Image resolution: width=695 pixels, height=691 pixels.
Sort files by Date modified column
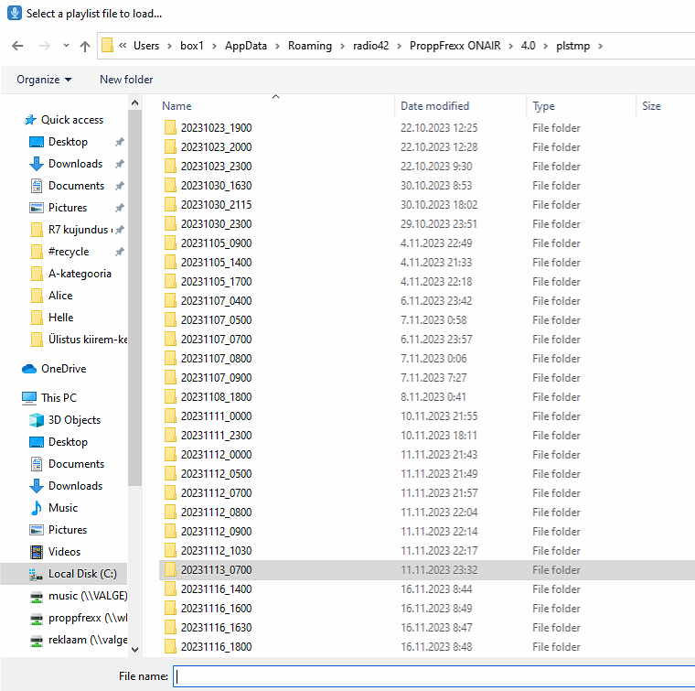435,106
